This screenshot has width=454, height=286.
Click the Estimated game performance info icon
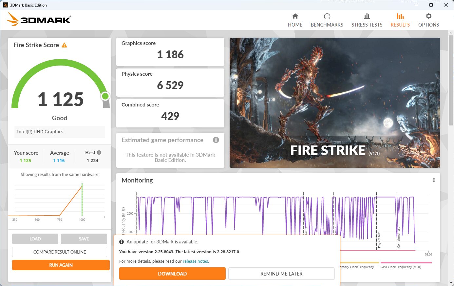tap(216, 140)
